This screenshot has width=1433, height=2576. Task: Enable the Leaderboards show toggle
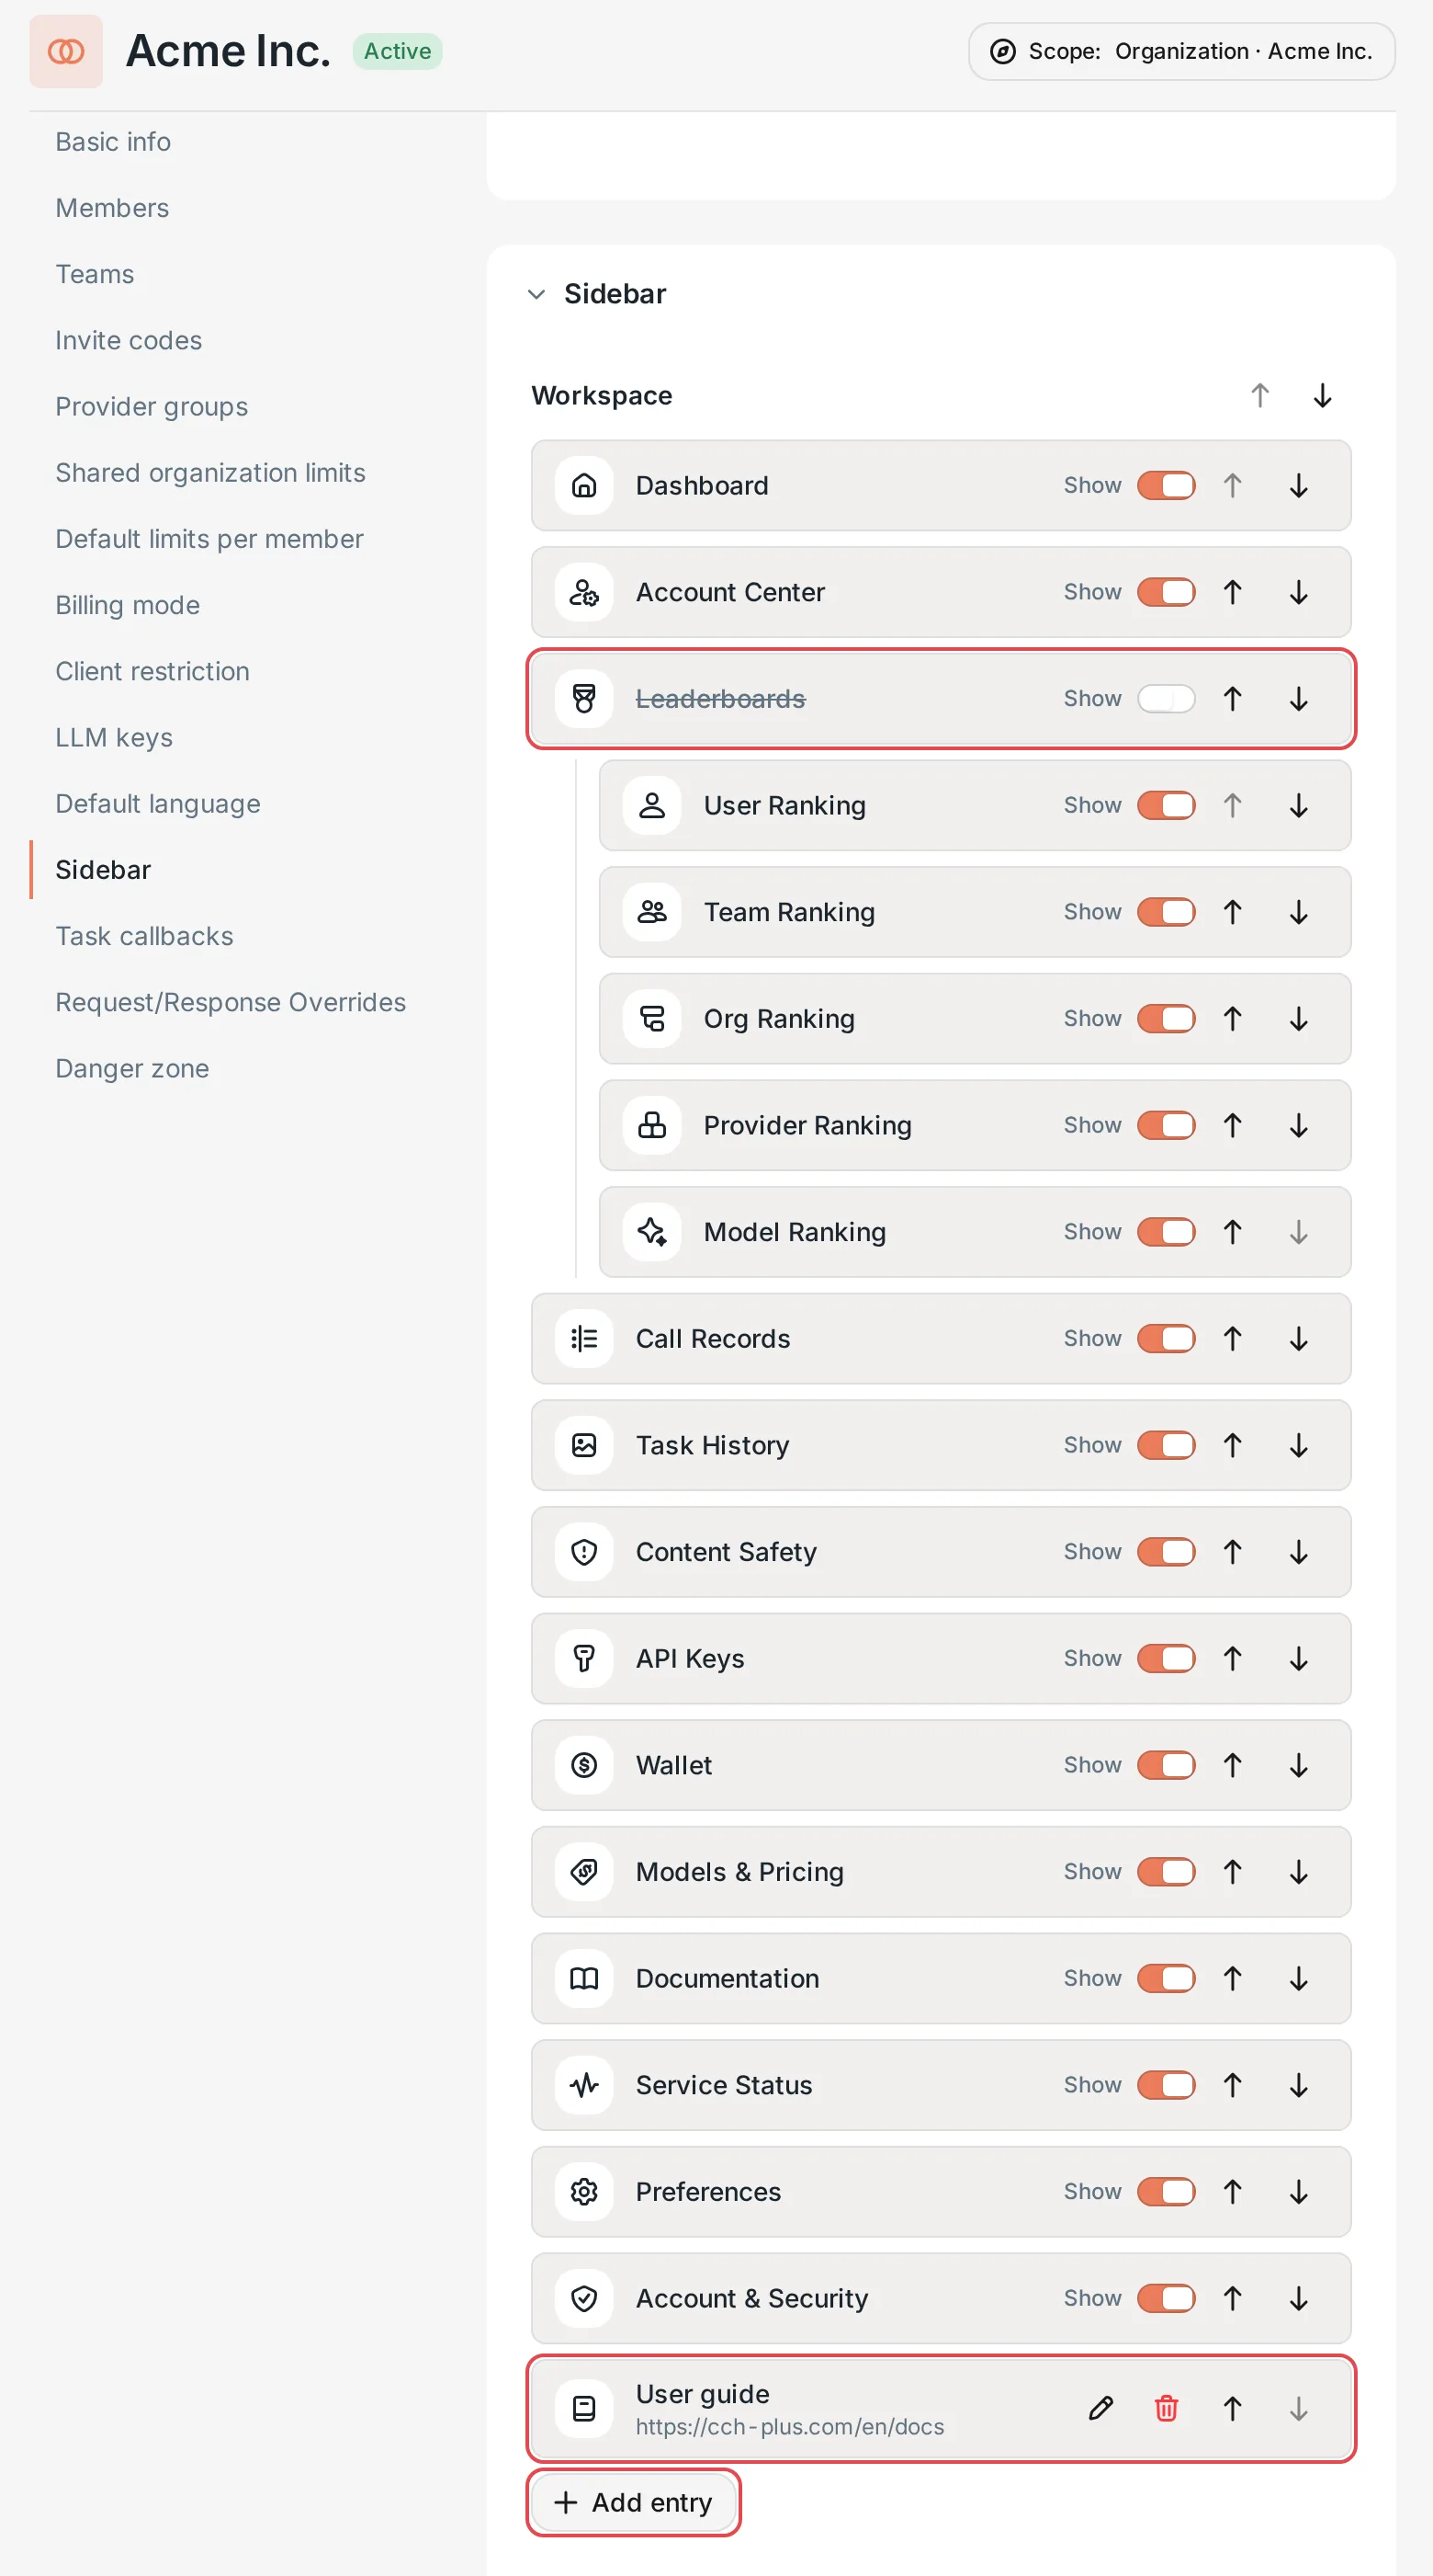point(1167,698)
